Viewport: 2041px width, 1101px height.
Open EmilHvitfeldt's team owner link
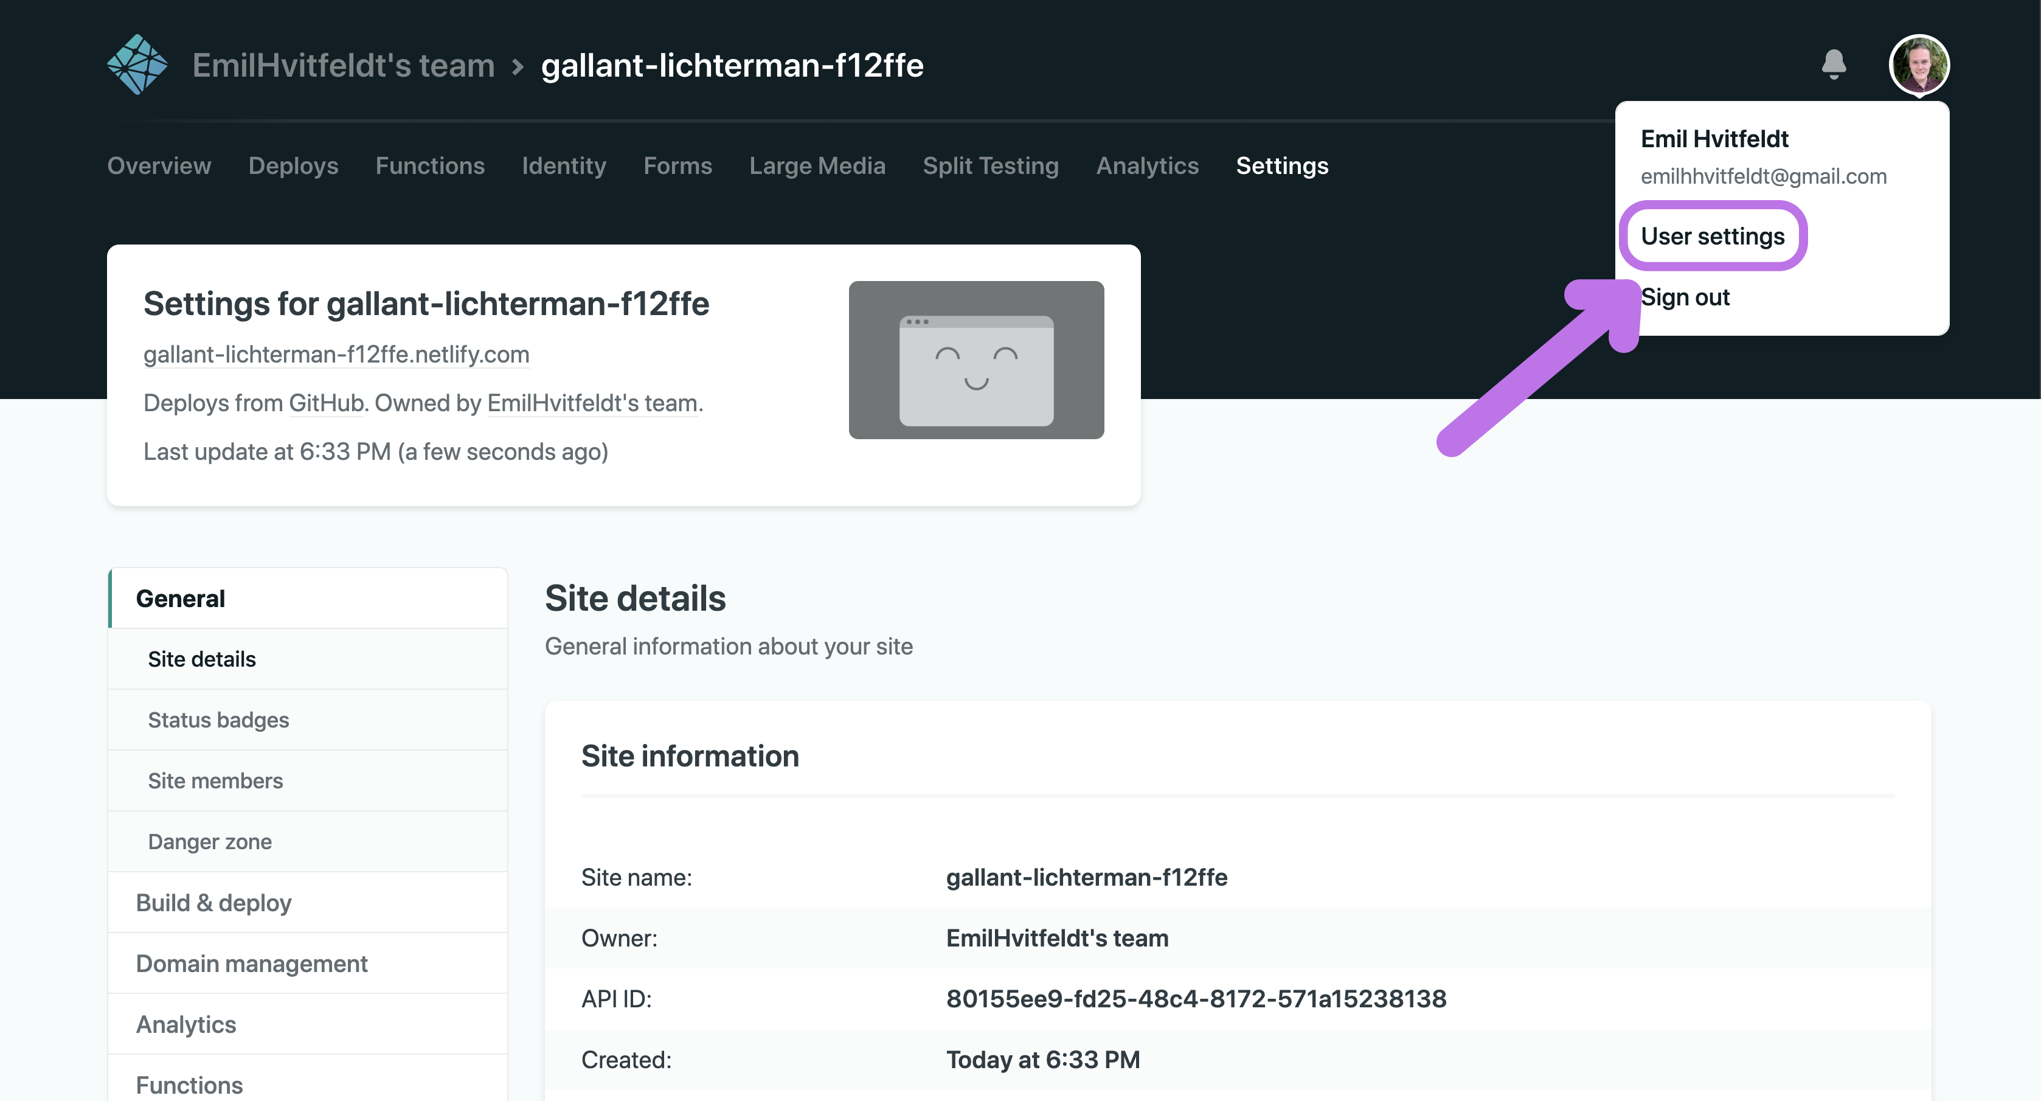[x=592, y=403]
